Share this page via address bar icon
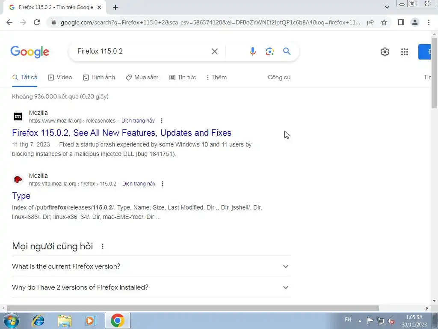This screenshot has width=438, height=329. 370,22
